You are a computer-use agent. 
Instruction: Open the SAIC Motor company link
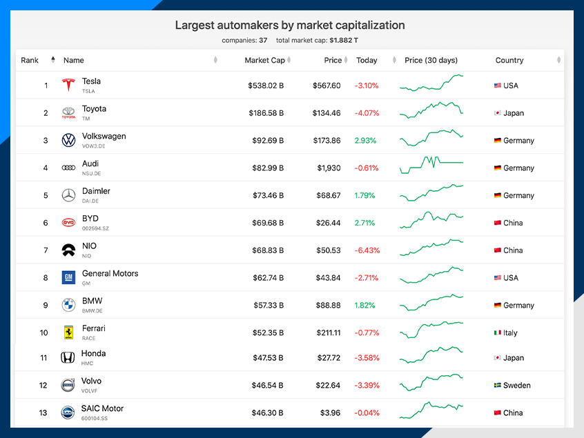pyautogui.click(x=102, y=408)
